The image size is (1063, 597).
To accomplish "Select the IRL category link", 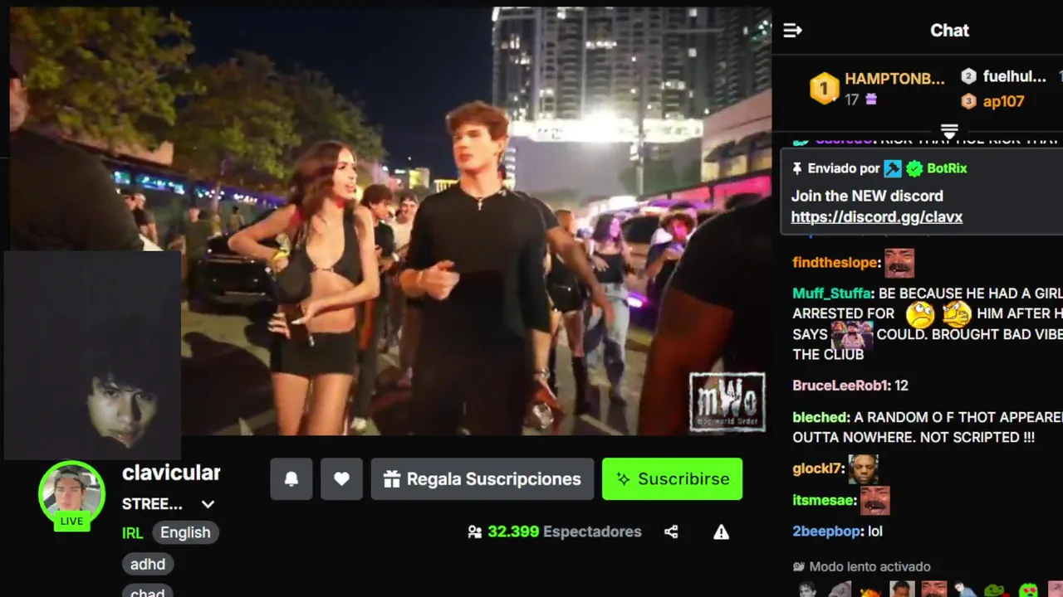I will coord(133,533).
